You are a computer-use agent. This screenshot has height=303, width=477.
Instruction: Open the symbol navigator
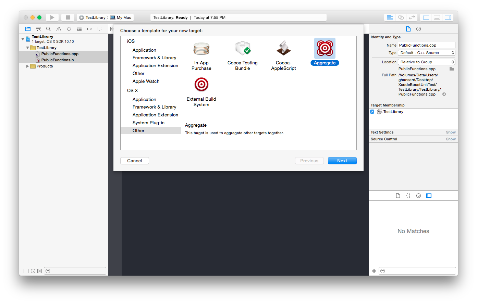[x=38, y=29]
